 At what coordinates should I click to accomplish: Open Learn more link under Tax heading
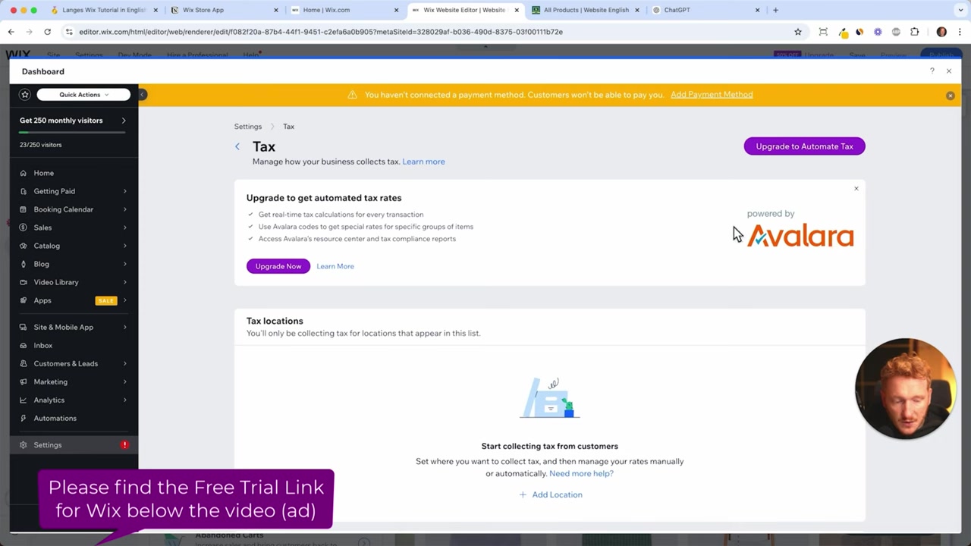click(423, 162)
